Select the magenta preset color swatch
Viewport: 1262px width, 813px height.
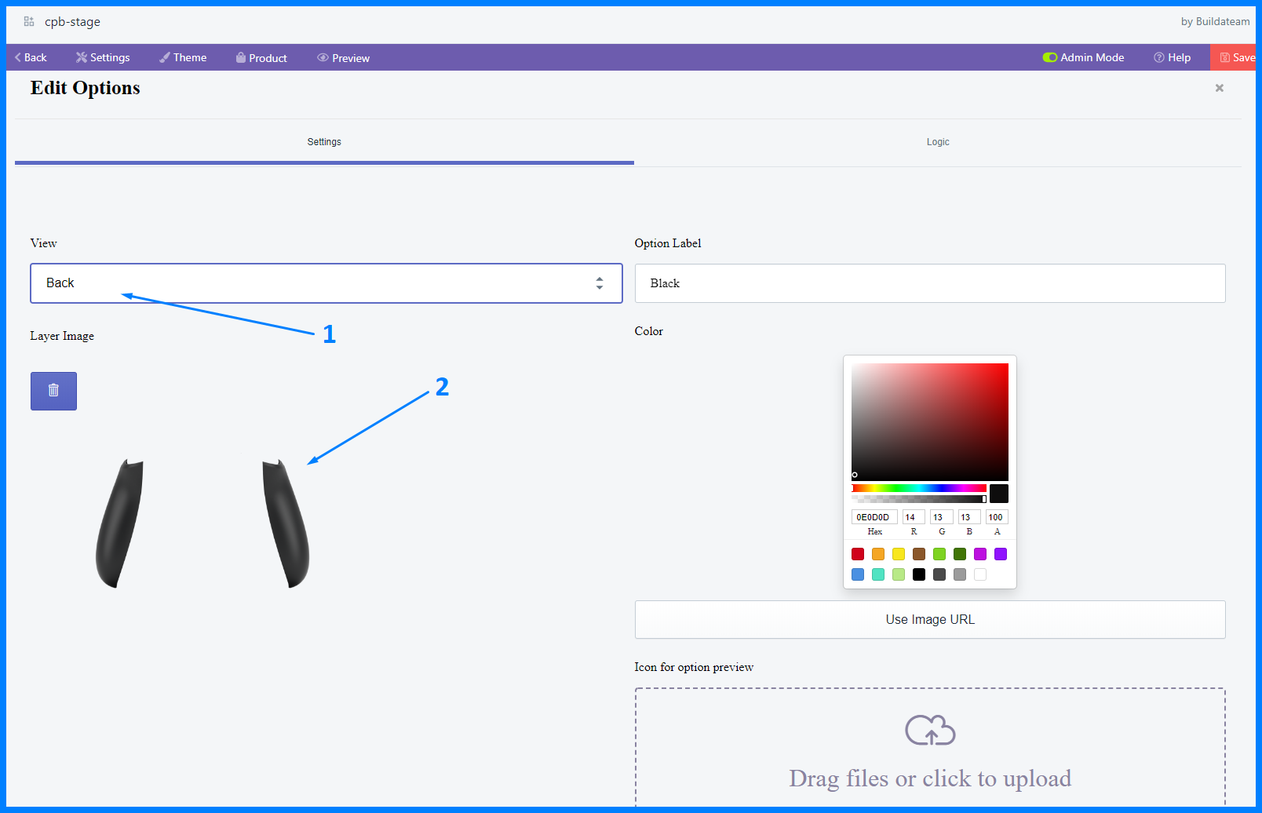coord(980,554)
